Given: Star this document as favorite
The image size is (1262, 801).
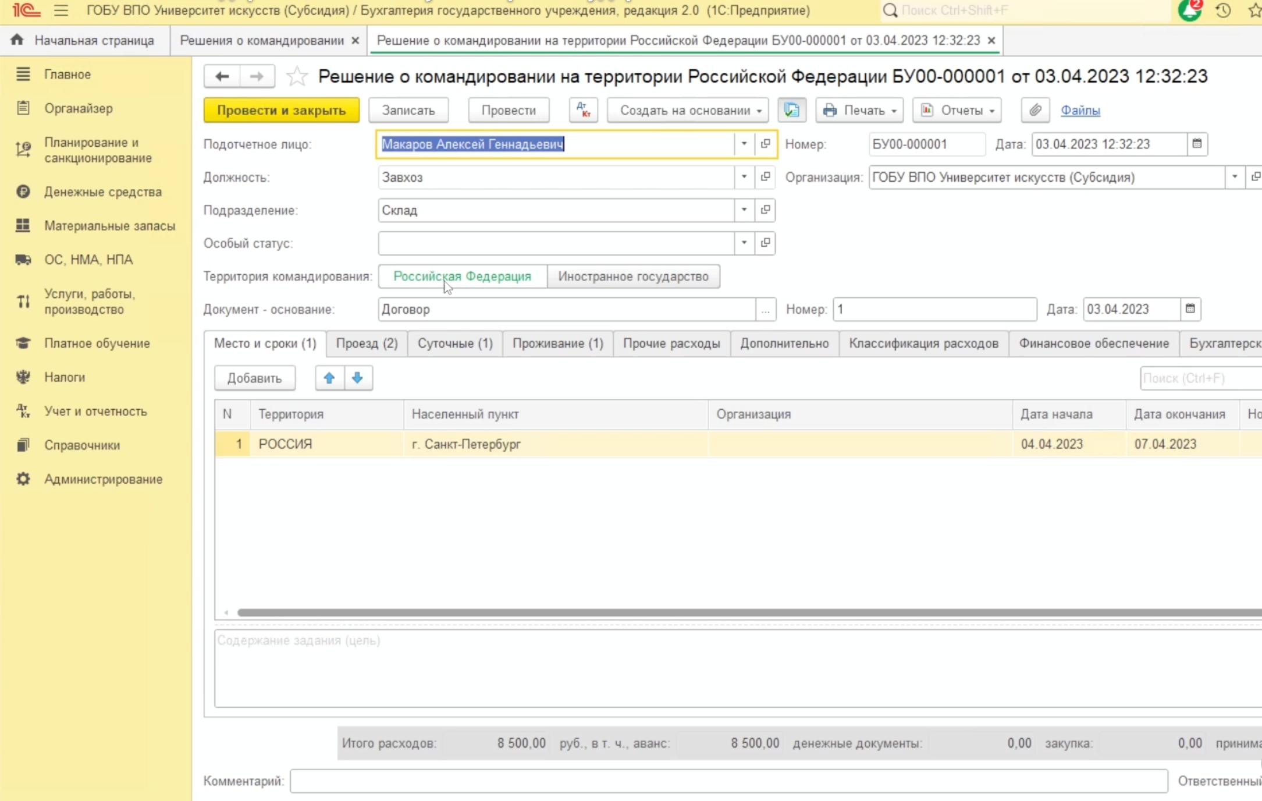Looking at the screenshot, I should click(297, 76).
